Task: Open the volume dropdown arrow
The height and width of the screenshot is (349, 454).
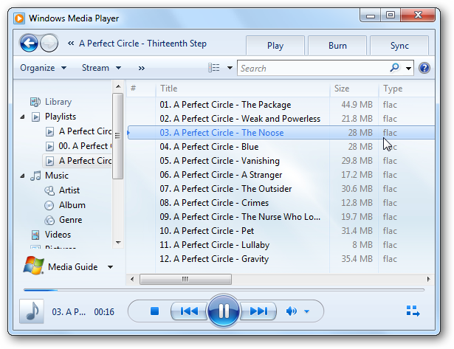Action: pyautogui.click(x=307, y=311)
